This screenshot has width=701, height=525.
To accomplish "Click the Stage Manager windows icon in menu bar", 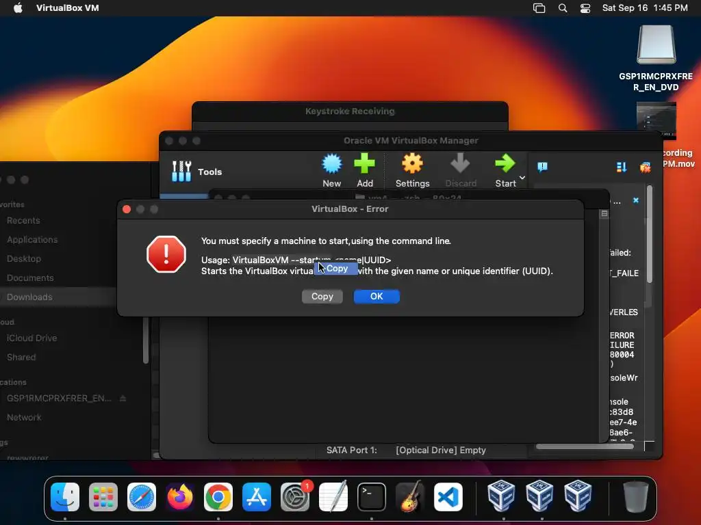I will pos(539,8).
